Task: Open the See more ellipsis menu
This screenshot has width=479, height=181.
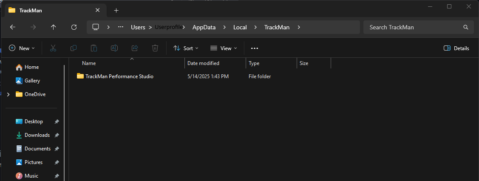Action: pyautogui.click(x=255, y=48)
